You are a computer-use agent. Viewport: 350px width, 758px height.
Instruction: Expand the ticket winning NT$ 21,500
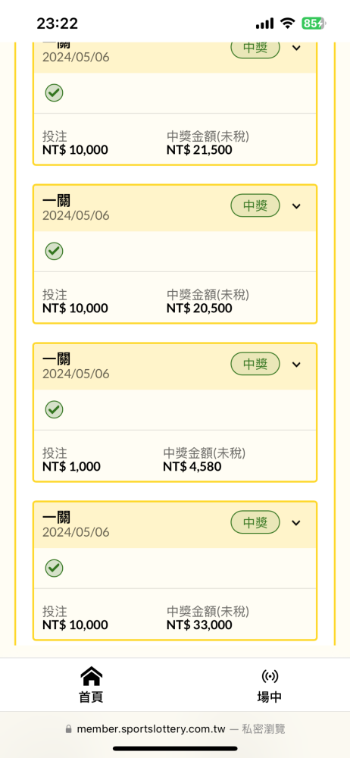(297, 48)
